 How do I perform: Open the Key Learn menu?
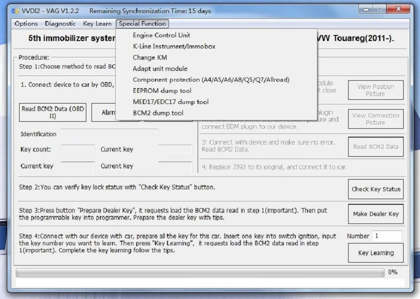pyautogui.click(x=97, y=23)
